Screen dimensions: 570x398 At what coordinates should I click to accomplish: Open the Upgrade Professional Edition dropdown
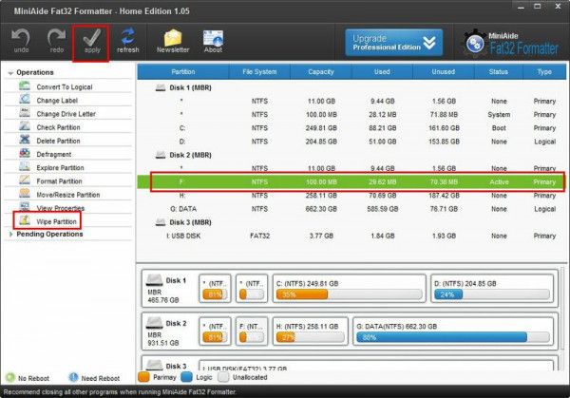pyautogui.click(x=394, y=43)
